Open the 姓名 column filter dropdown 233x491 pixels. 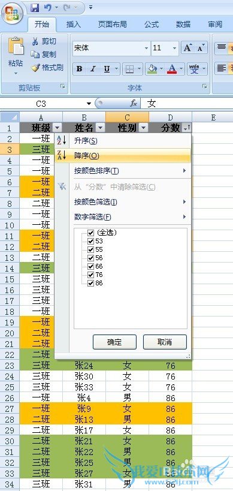pos(100,128)
